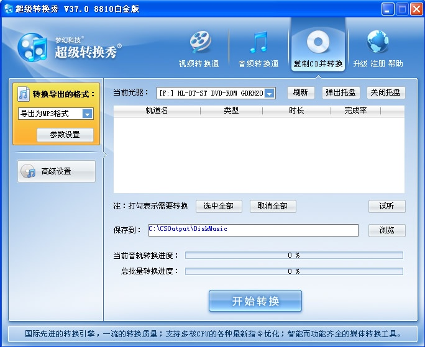Open the 升级 注册 帮助 tab label
Viewport: 425px width, 347px height.
click(378, 64)
